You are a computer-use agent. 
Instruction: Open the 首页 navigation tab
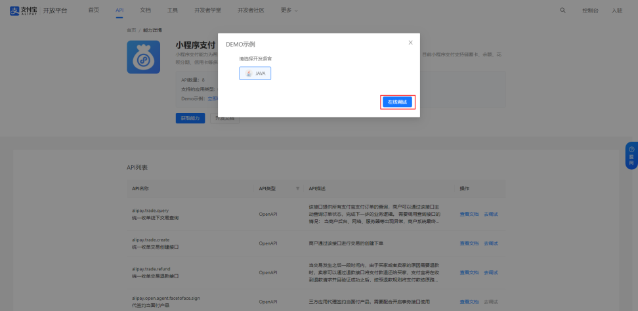coord(94,10)
